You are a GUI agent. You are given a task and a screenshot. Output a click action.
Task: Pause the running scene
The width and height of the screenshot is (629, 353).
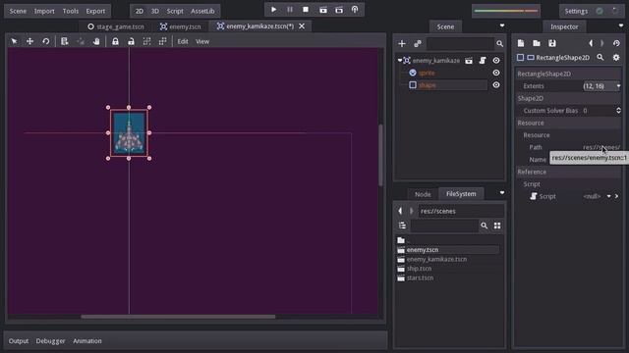coord(290,10)
